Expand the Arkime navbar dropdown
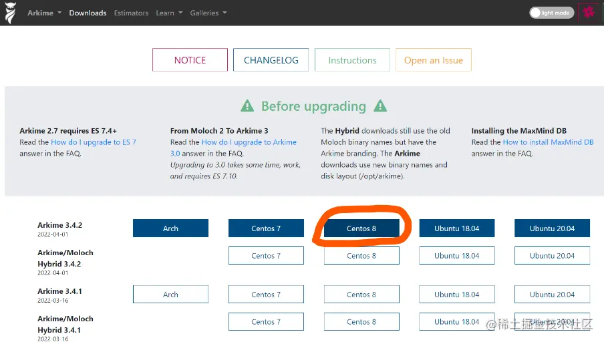Viewport: 604px width, 342px height. tap(44, 13)
